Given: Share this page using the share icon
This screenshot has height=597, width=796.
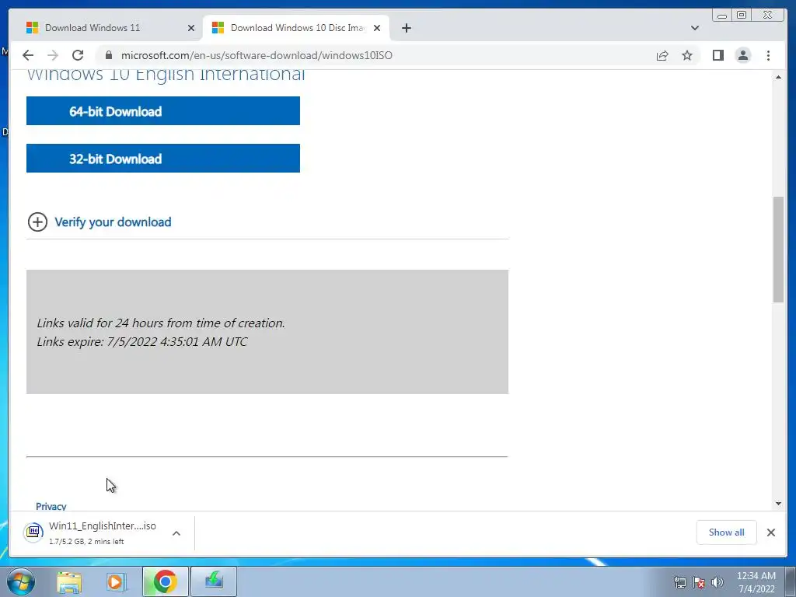Looking at the screenshot, I should [662, 55].
